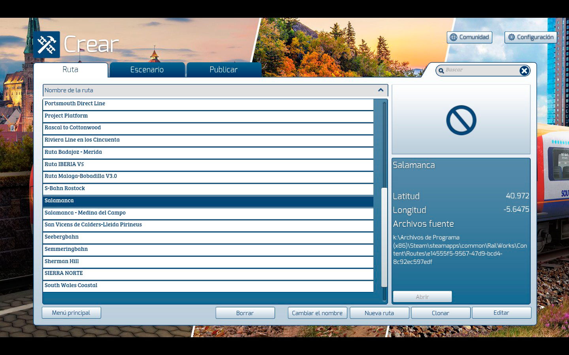Open the Comunidad page

(469, 37)
